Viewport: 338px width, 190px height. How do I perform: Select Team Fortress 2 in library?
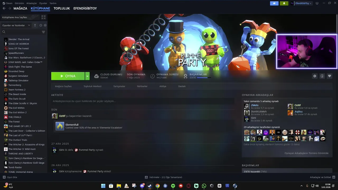(17, 90)
